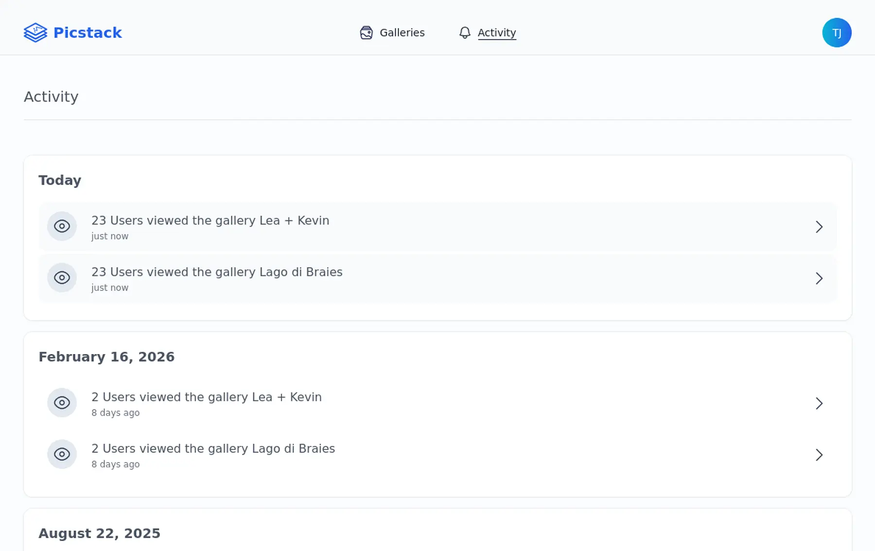Select the Galleries photo icon in navigation
This screenshot has width=875, height=551.
(x=366, y=33)
